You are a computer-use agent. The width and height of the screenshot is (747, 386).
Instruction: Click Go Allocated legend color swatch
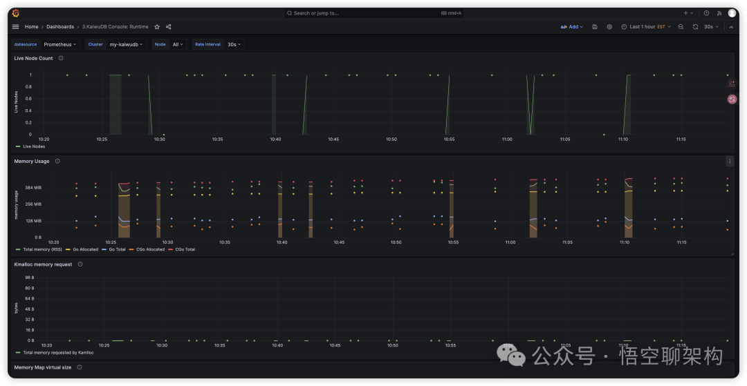(68, 249)
